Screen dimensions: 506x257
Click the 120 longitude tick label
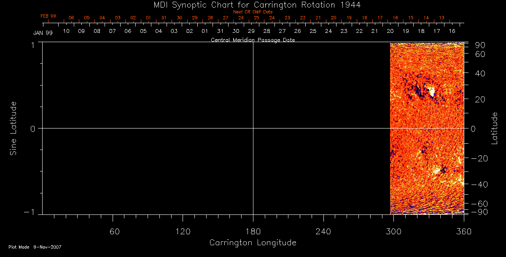coord(182,231)
